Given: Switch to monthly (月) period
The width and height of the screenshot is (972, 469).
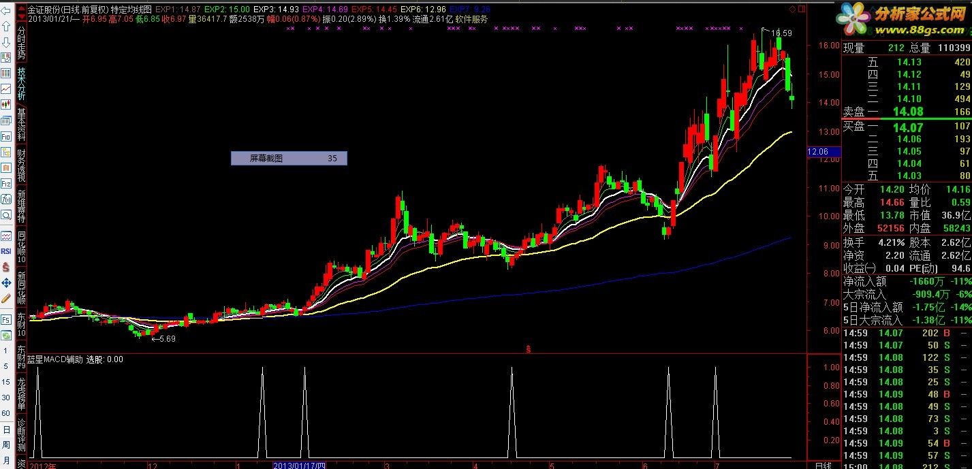Looking at the screenshot, I should point(5,461).
